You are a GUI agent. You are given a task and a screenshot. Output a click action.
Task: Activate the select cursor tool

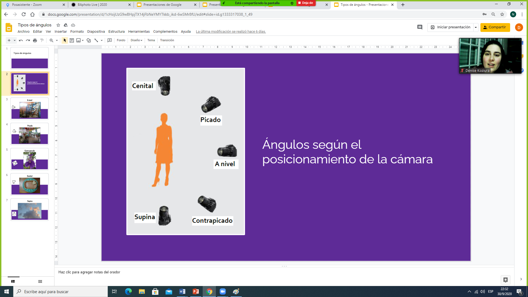coord(65,40)
